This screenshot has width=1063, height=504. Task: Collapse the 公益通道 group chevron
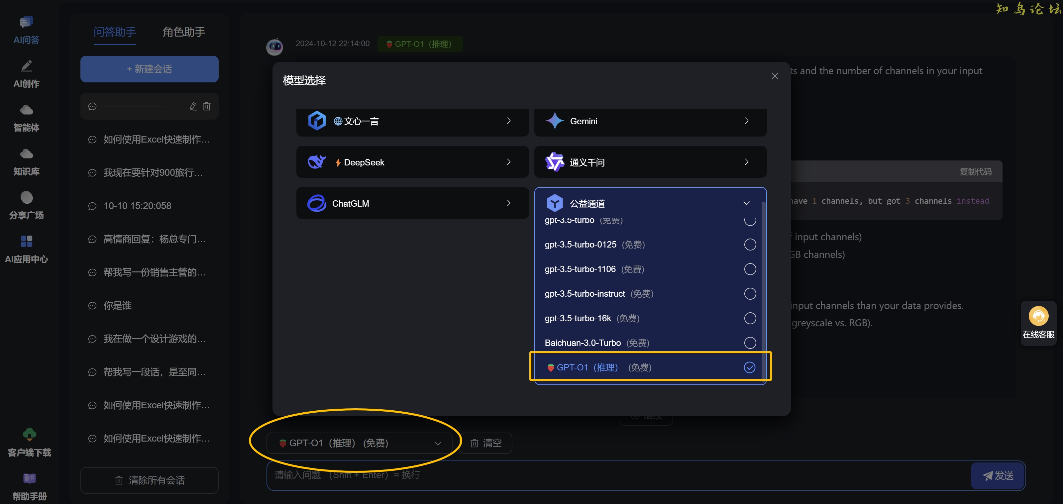[746, 203]
